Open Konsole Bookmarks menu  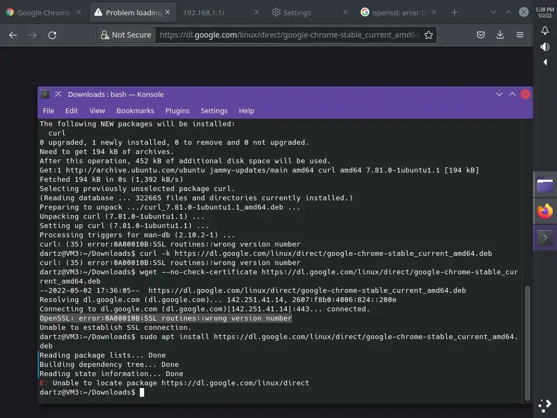(135, 111)
